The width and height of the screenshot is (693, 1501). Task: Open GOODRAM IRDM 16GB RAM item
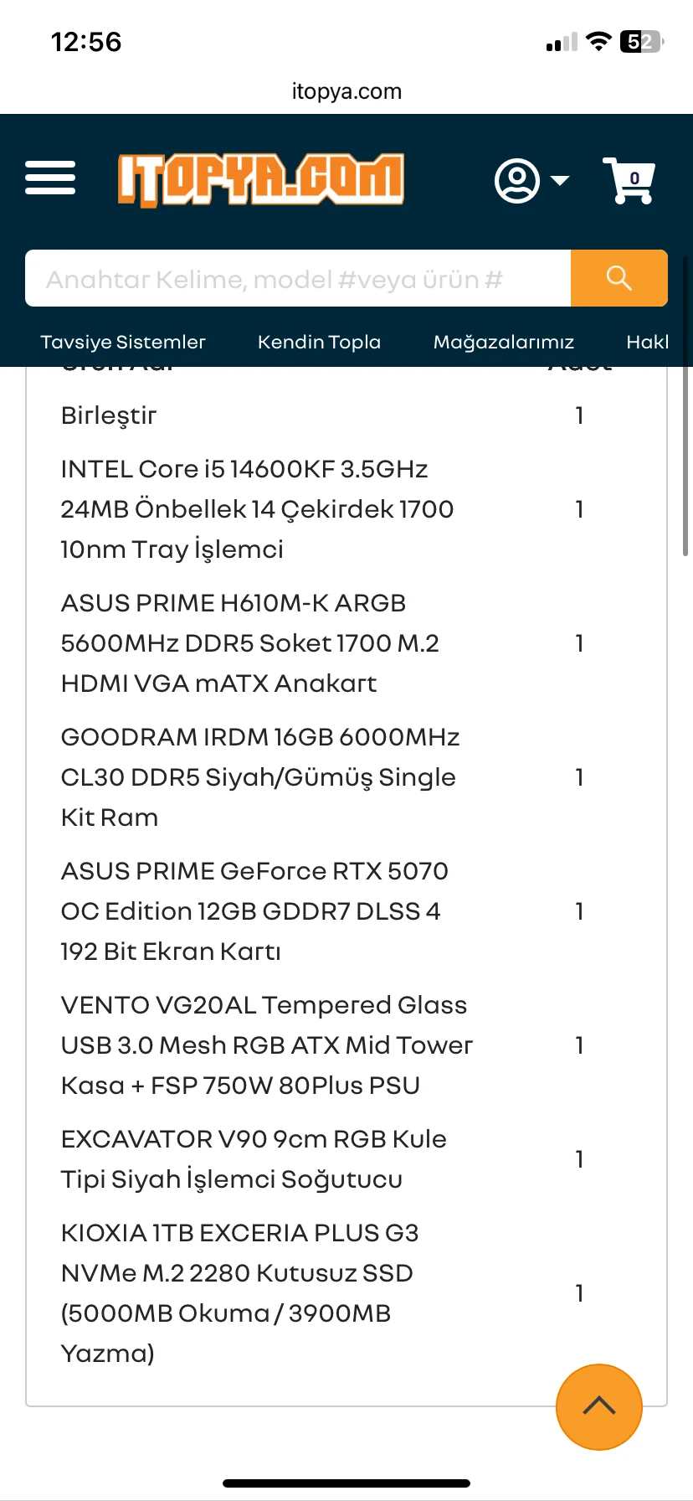tap(259, 777)
